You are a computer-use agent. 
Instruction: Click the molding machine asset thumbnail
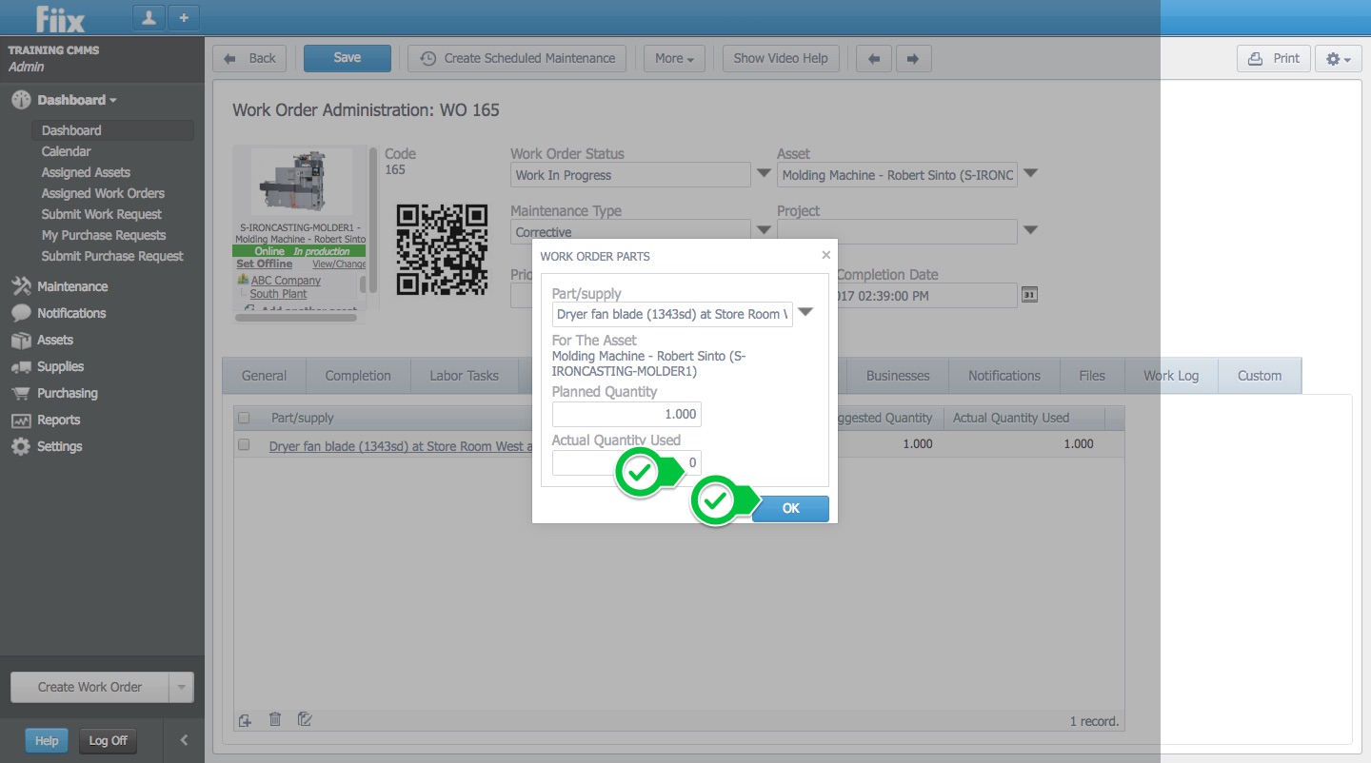coord(301,181)
